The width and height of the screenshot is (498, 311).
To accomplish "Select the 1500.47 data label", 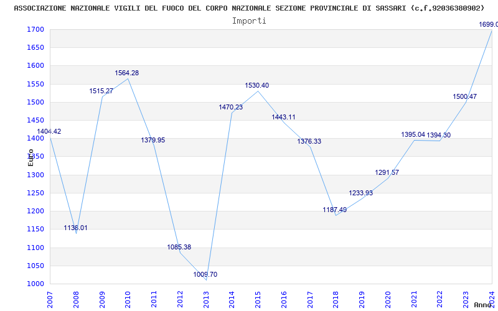I will [464, 97].
